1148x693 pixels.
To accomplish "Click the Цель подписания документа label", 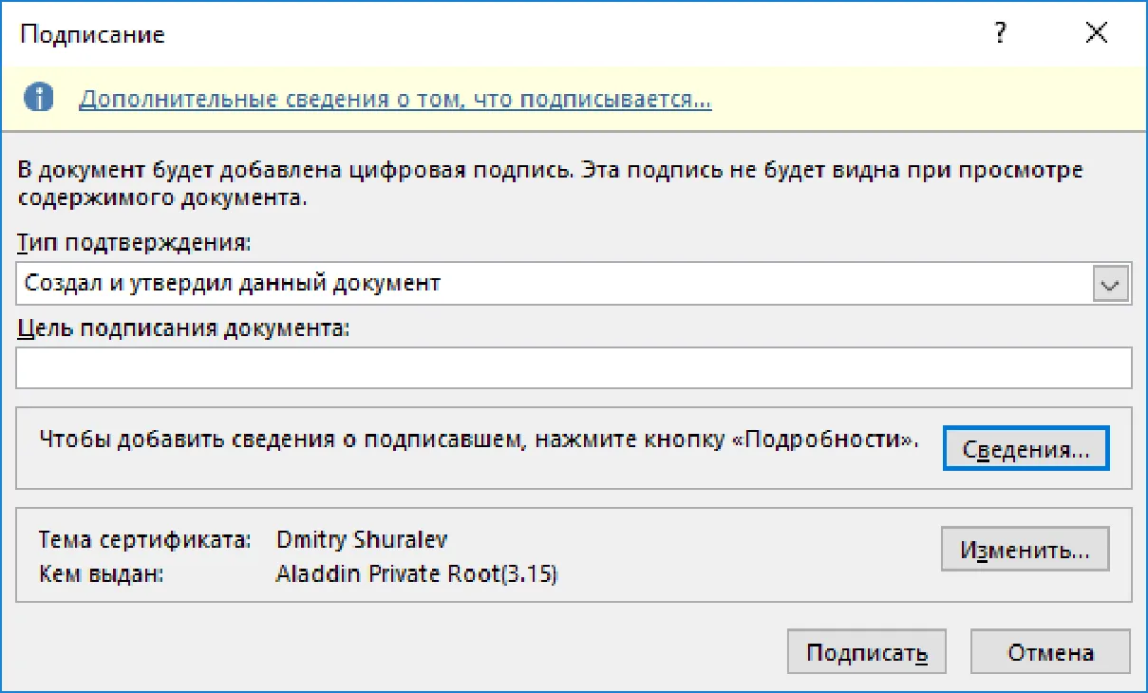I will [183, 328].
